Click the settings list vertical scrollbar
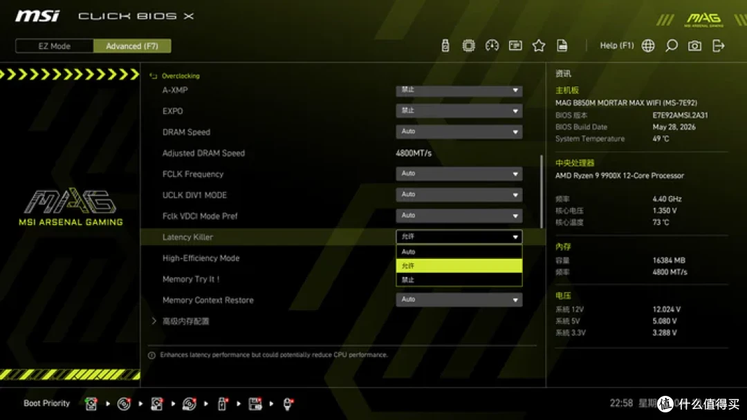 541,191
